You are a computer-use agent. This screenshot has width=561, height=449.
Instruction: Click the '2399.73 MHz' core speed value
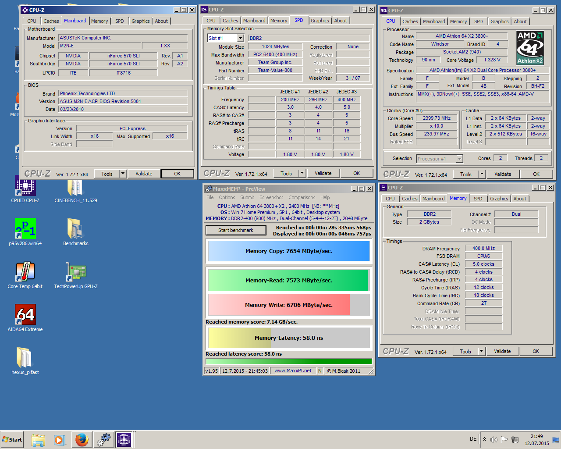(437, 118)
